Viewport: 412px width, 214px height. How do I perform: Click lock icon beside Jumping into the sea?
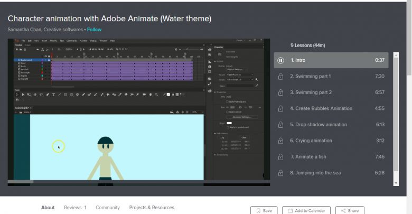[280, 173]
